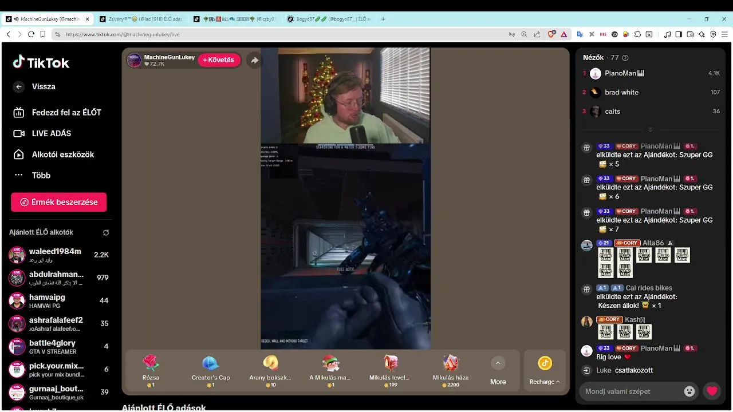Send the Mikulás háza gift
The image size is (733, 412).
[x=451, y=371]
